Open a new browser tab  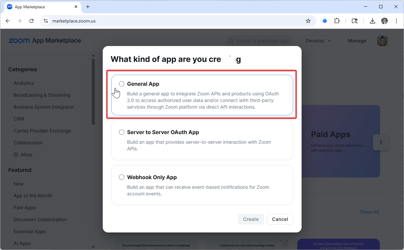pyautogui.click(x=88, y=7)
